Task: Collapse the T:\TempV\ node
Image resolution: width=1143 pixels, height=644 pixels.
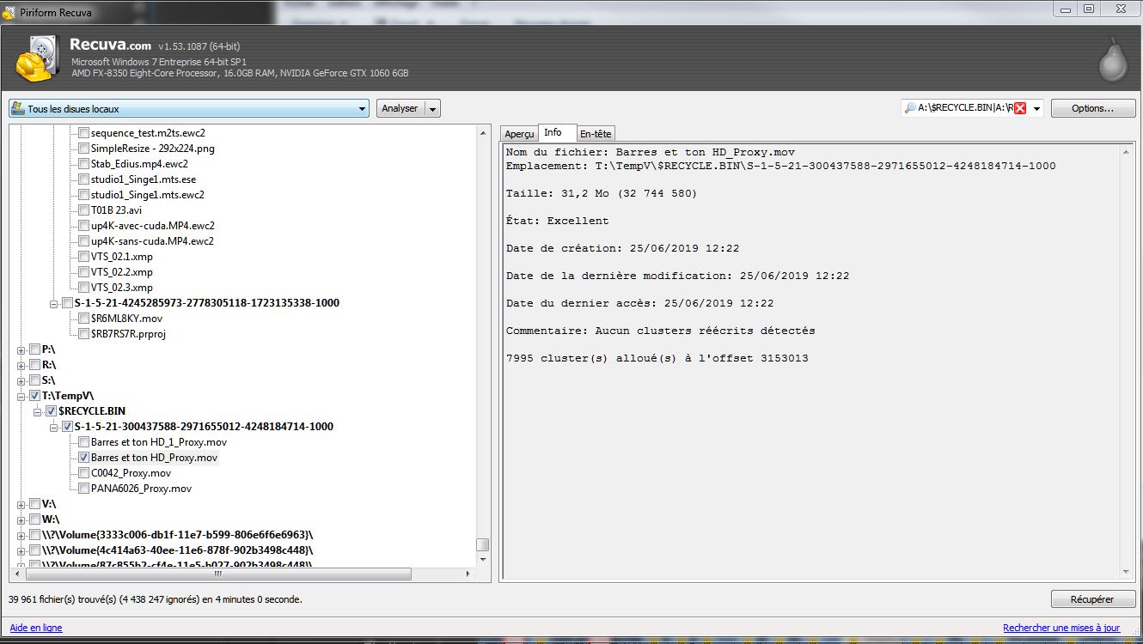Action: tap(21, 396)
